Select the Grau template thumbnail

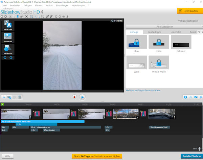coord(159,42)
